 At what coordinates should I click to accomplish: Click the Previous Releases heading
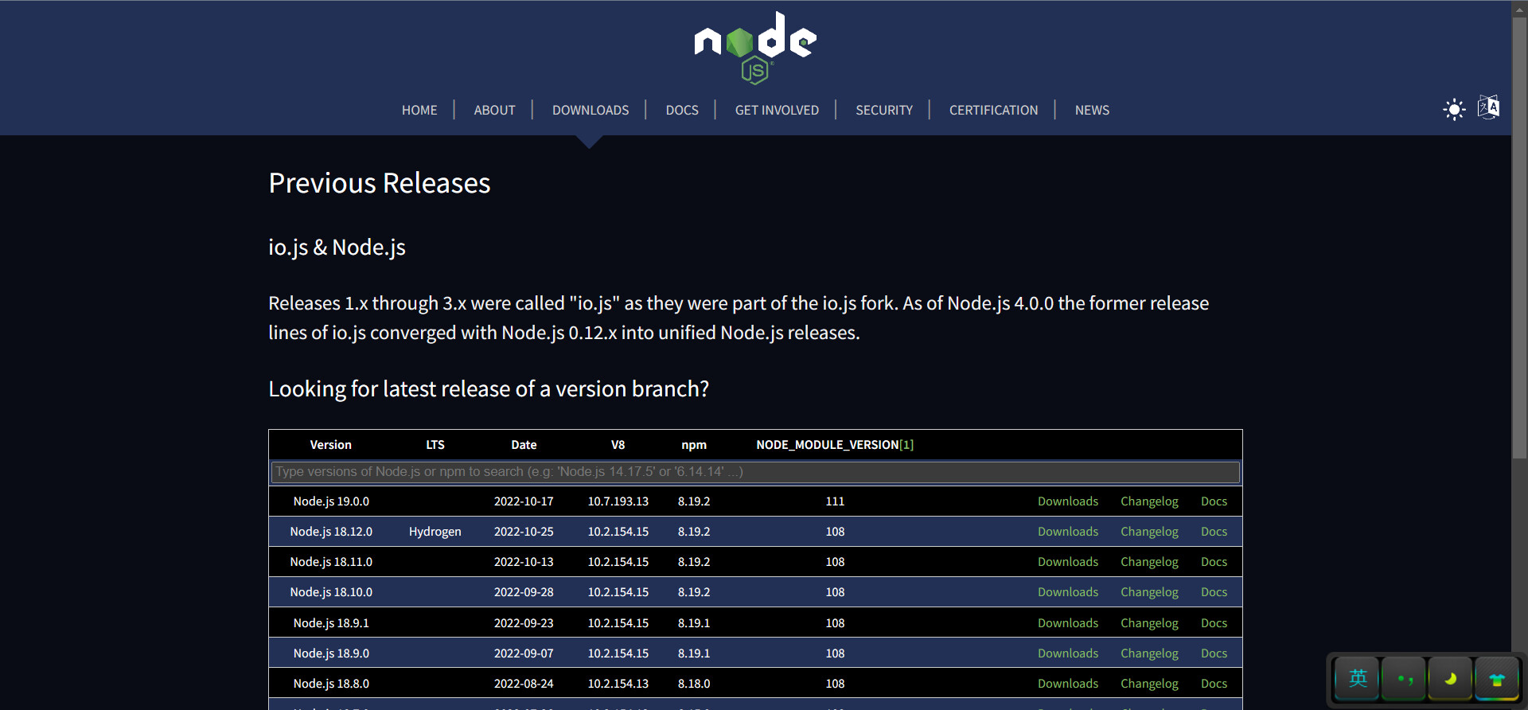click(380, 183)
